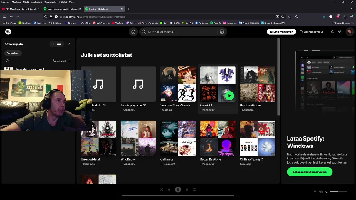Open the Ohje menu

pyautogui.click(x=71, y=2)
